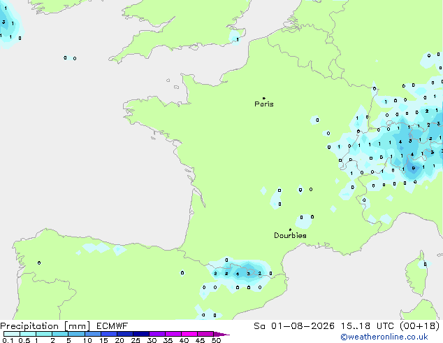Select blue legend swatch between 15 and 20
443x343 pixels.
click(x=109, y=334)
